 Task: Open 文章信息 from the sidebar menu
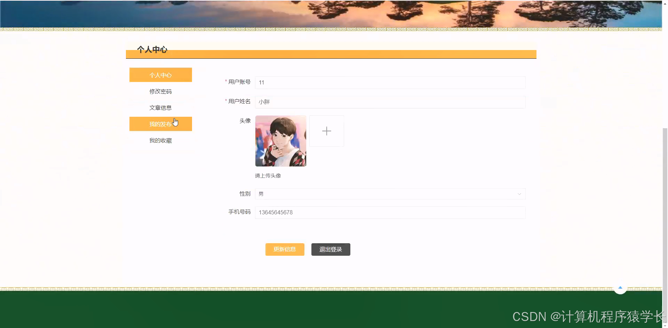pyautogui.click(x=160, y=107)
